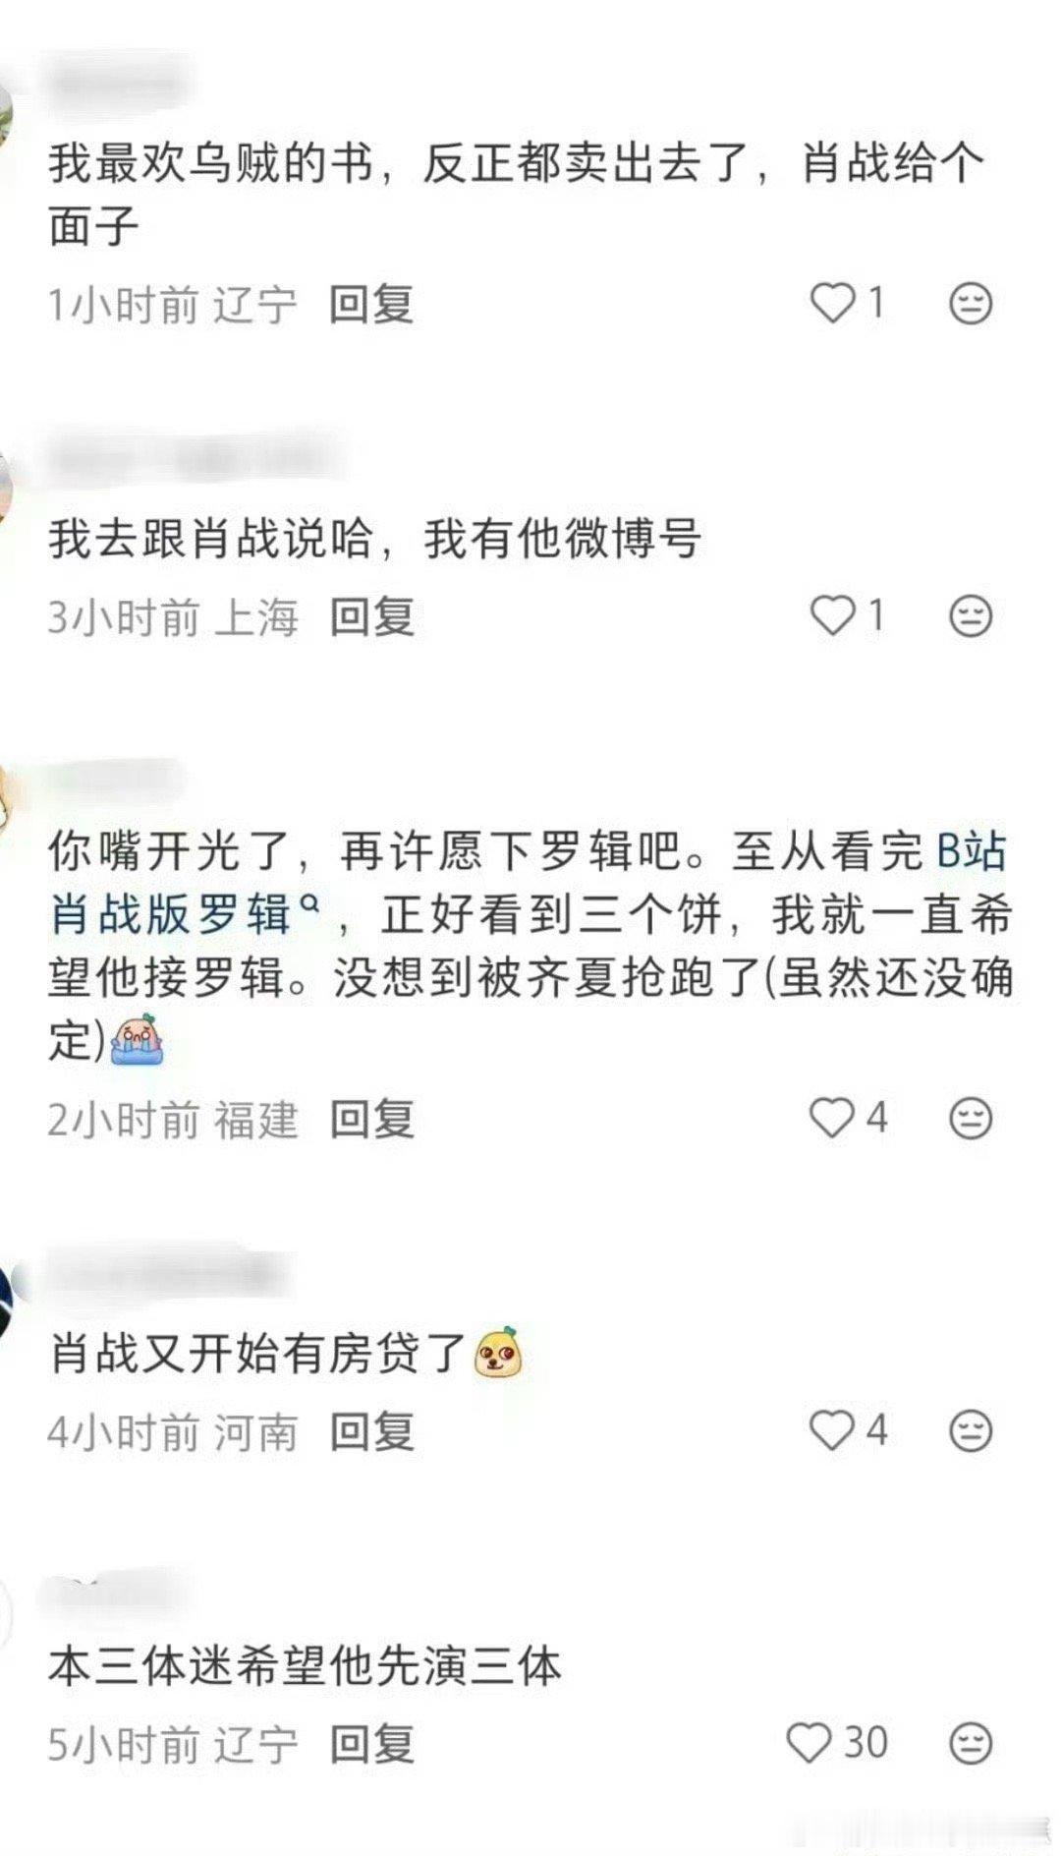Dislike the 5小时前 Liaoning comment
Screen dimensions: 1061x1856
tap(971, 1743)
